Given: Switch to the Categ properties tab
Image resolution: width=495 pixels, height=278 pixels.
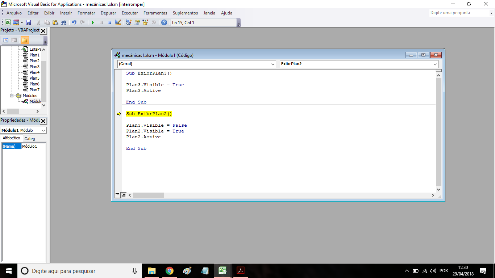Looking at the screenshot, I should pos(30,139).
